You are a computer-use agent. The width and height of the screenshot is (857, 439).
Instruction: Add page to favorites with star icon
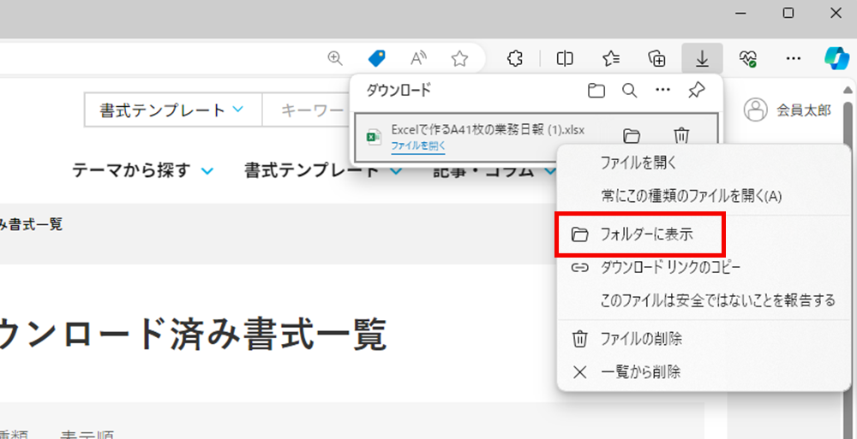[x=459, y=58]
